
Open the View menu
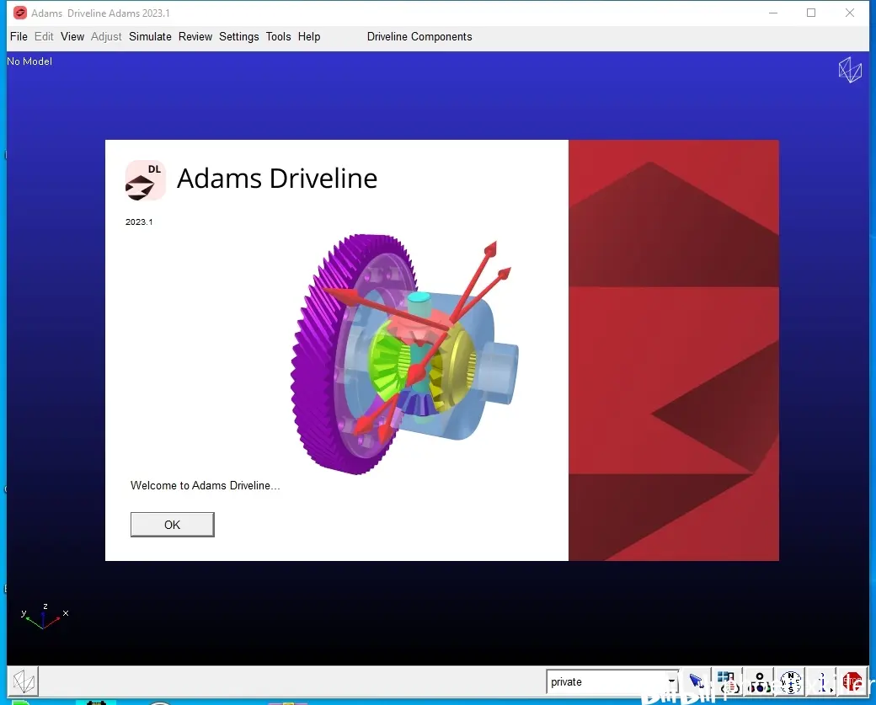(x=72, y=37)
